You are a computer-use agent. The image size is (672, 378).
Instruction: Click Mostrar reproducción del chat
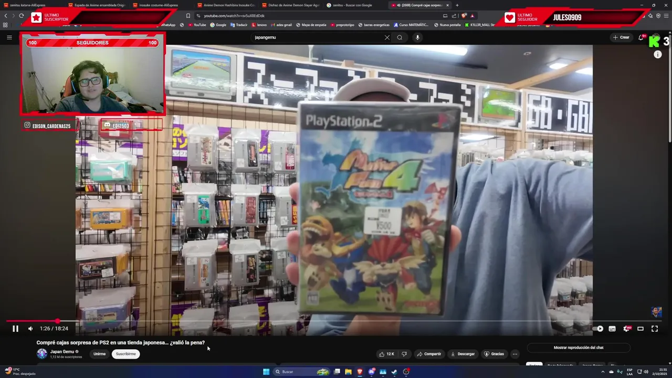pos(579,348)
